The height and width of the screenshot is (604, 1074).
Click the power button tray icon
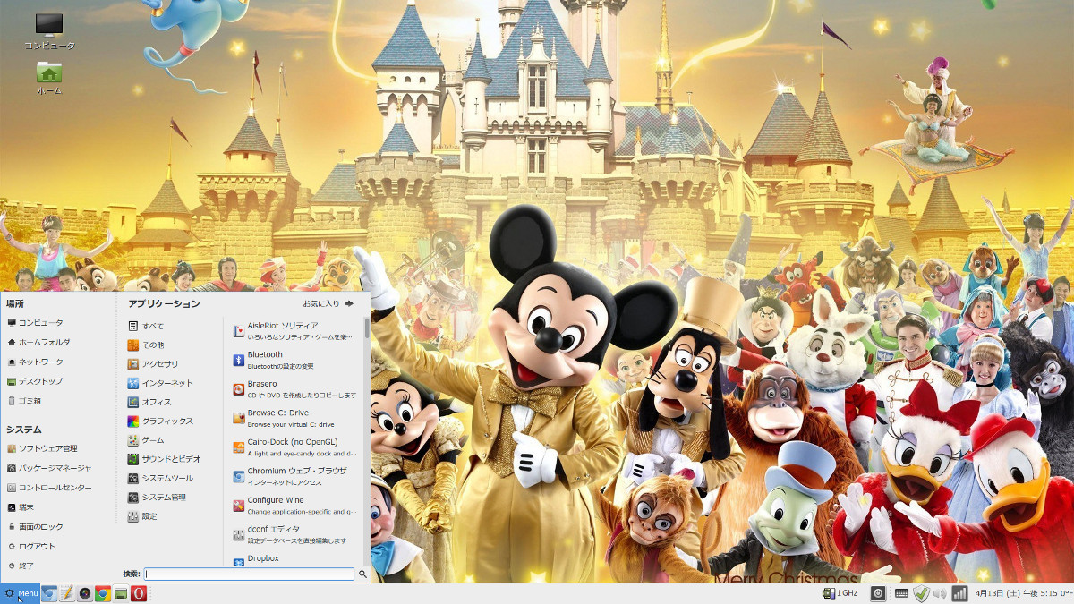pyautogui.click(x=878, y=593)
